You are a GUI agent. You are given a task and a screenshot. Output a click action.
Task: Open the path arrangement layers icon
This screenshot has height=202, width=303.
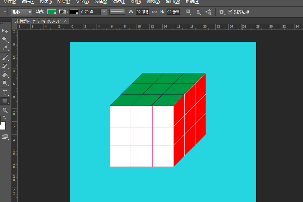coord(208,12)
